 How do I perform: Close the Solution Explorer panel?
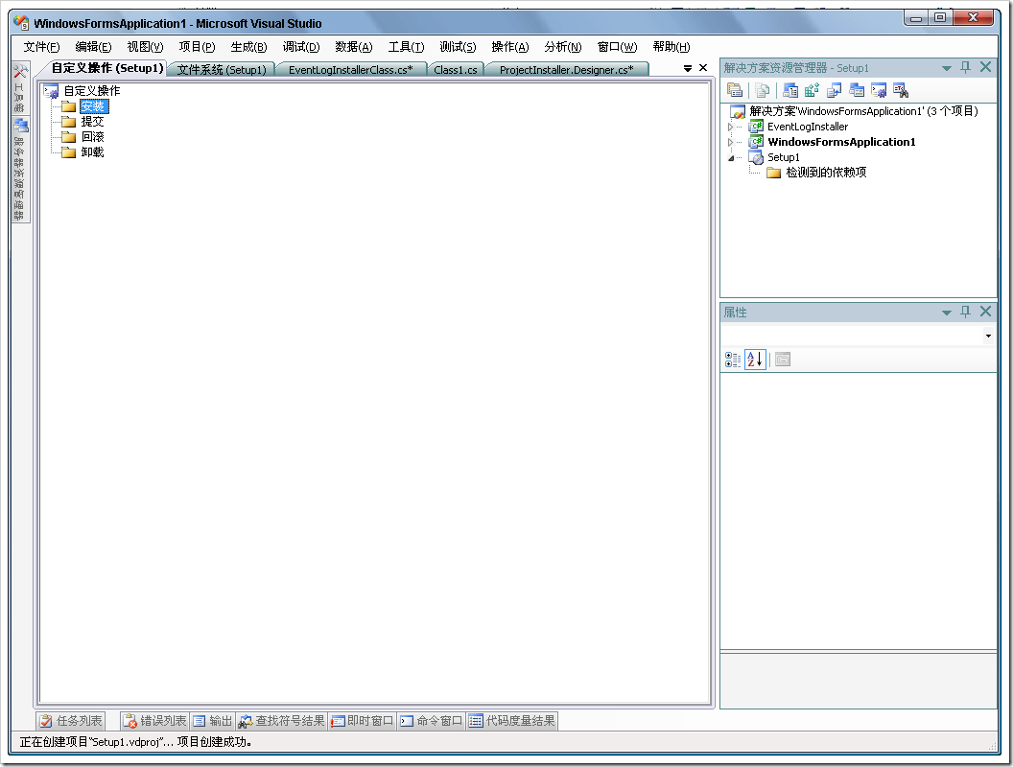pyautogui.click(x=985, y=67)
